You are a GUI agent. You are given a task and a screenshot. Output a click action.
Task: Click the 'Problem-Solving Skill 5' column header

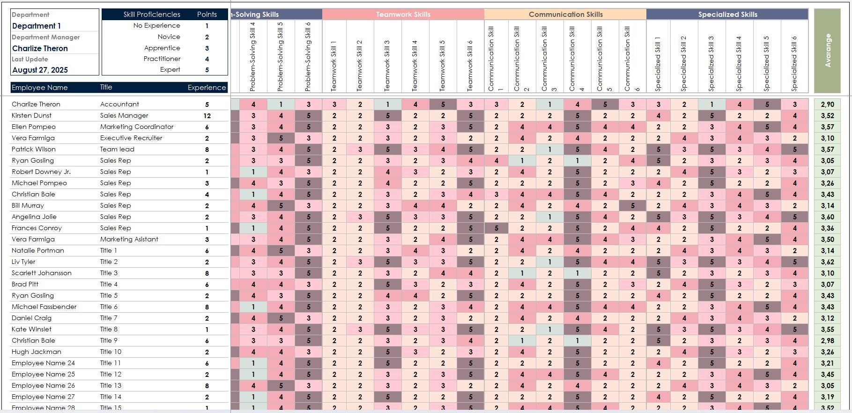pyautogui.click(x=281, y=56)
